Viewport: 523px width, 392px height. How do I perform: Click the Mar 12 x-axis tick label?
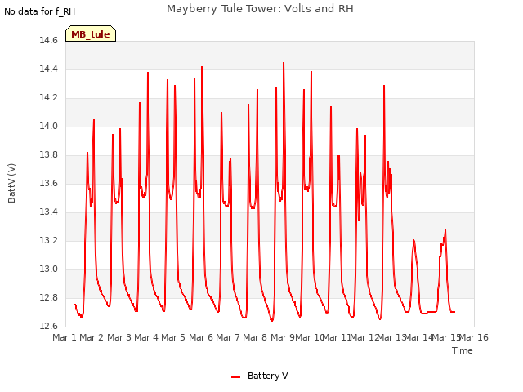364,337
